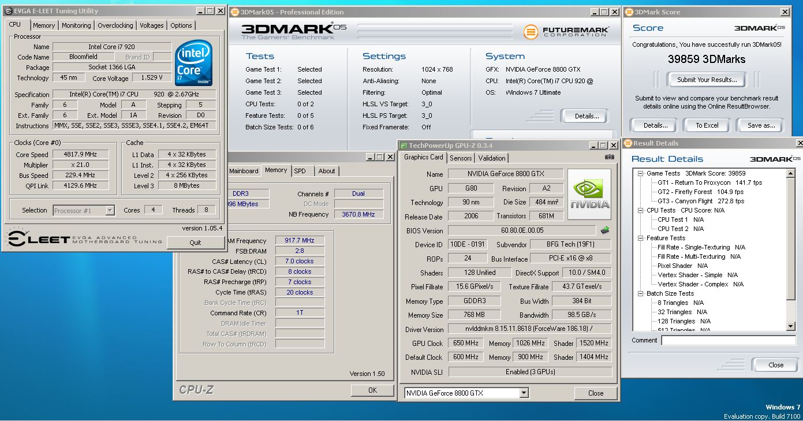
Task: Open the Options tab in E-LEET
Action: pos(181,25)
